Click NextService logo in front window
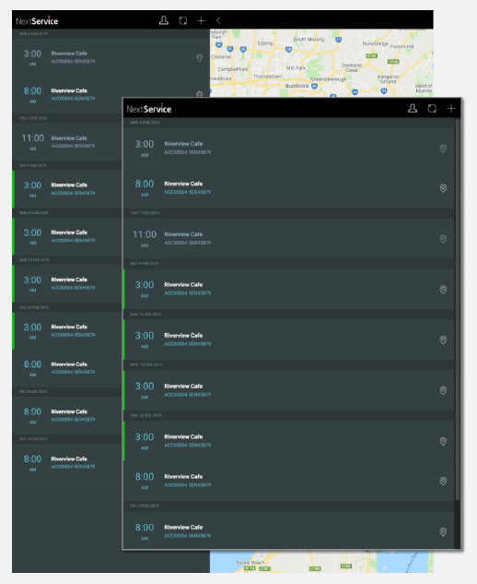Image resolution: width=477 pixels, height=584 pixels. point(149,109)
